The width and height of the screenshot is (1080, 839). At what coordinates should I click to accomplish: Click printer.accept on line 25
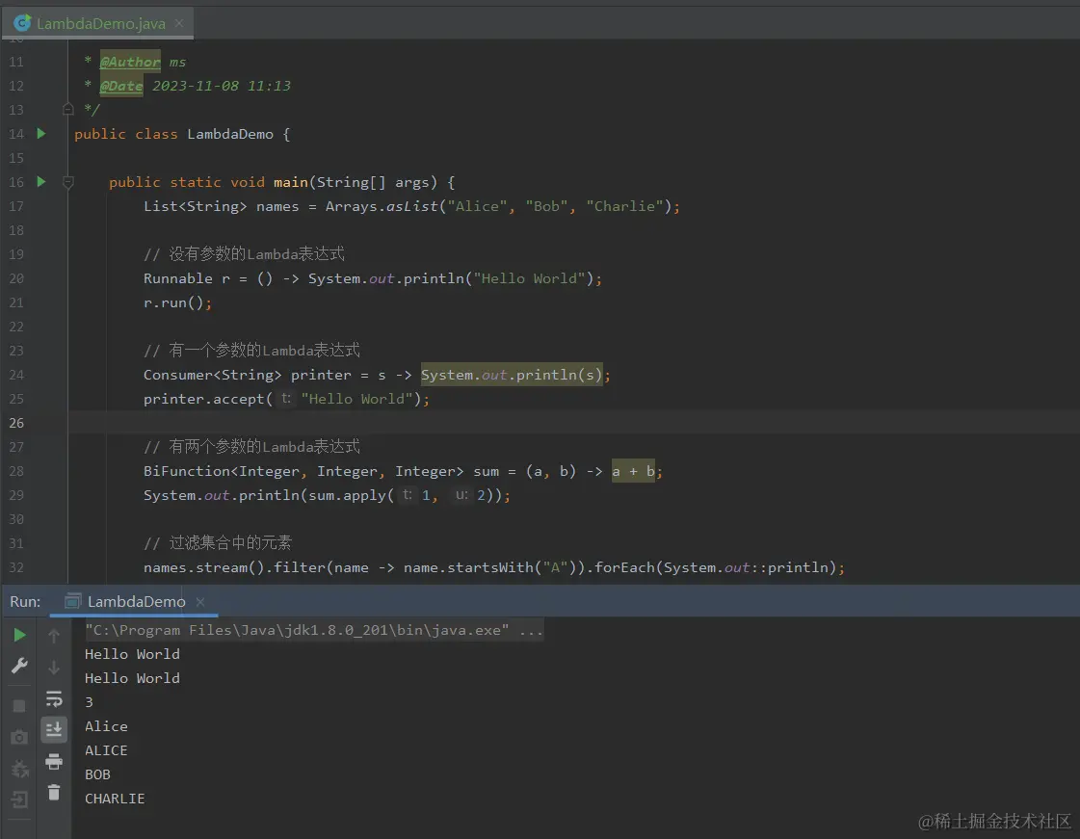click(x=204, y=400)
